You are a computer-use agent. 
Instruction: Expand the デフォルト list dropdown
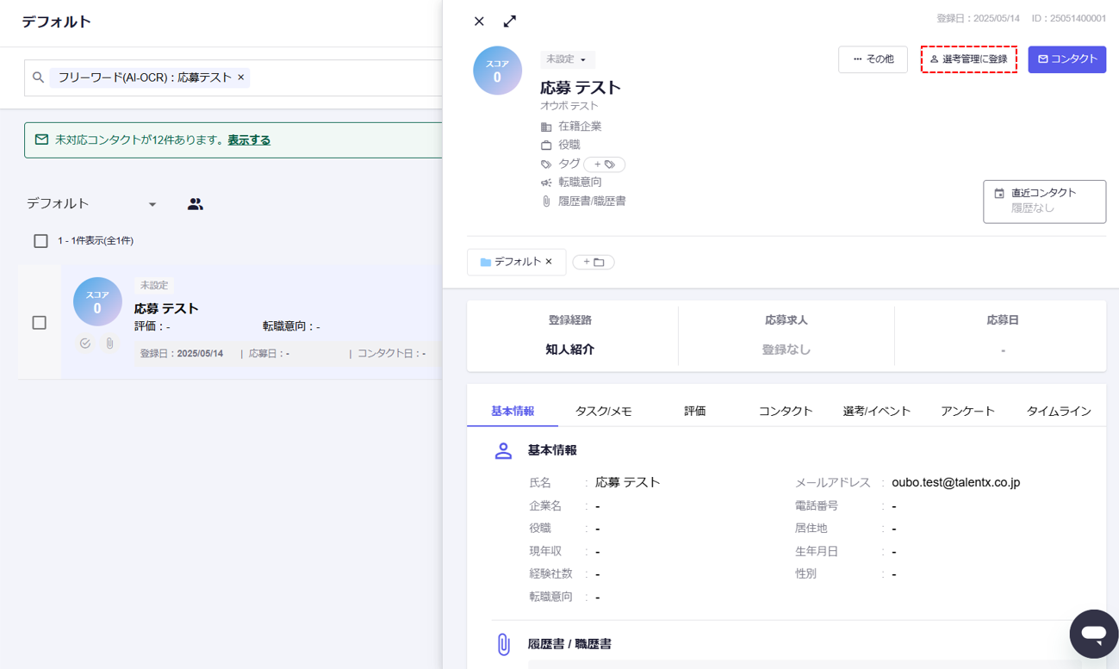tap(152, 205)
